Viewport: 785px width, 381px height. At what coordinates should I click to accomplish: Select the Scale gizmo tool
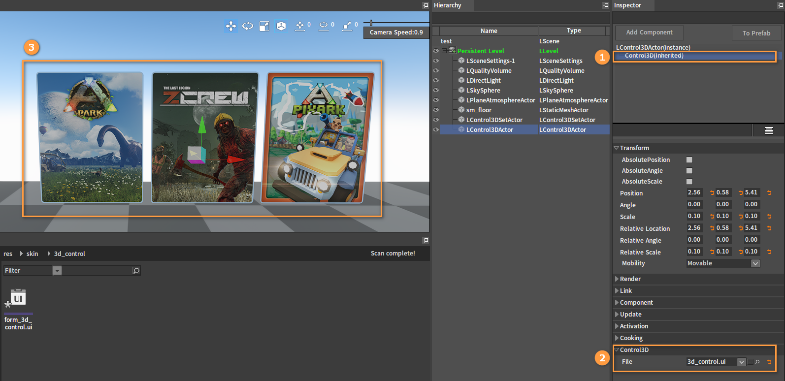[x=264, y=26]
